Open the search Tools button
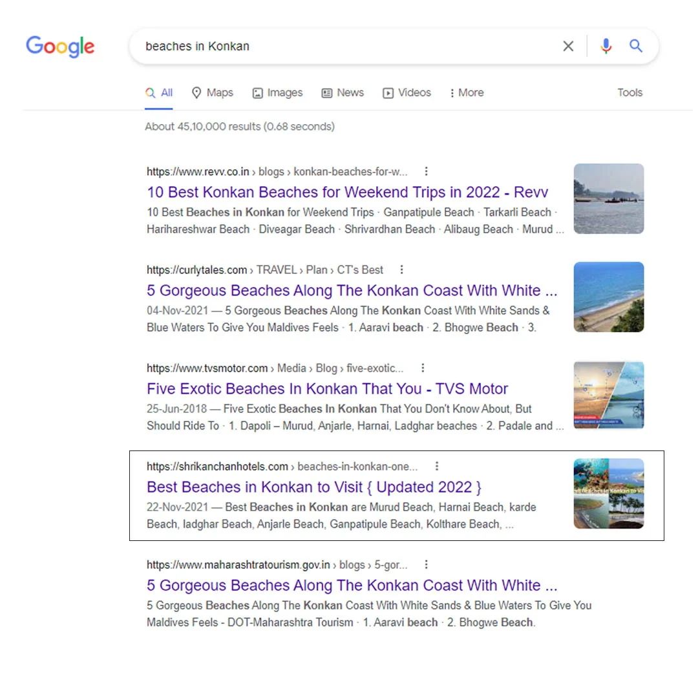The image size is (698, 698). (629, 92)
